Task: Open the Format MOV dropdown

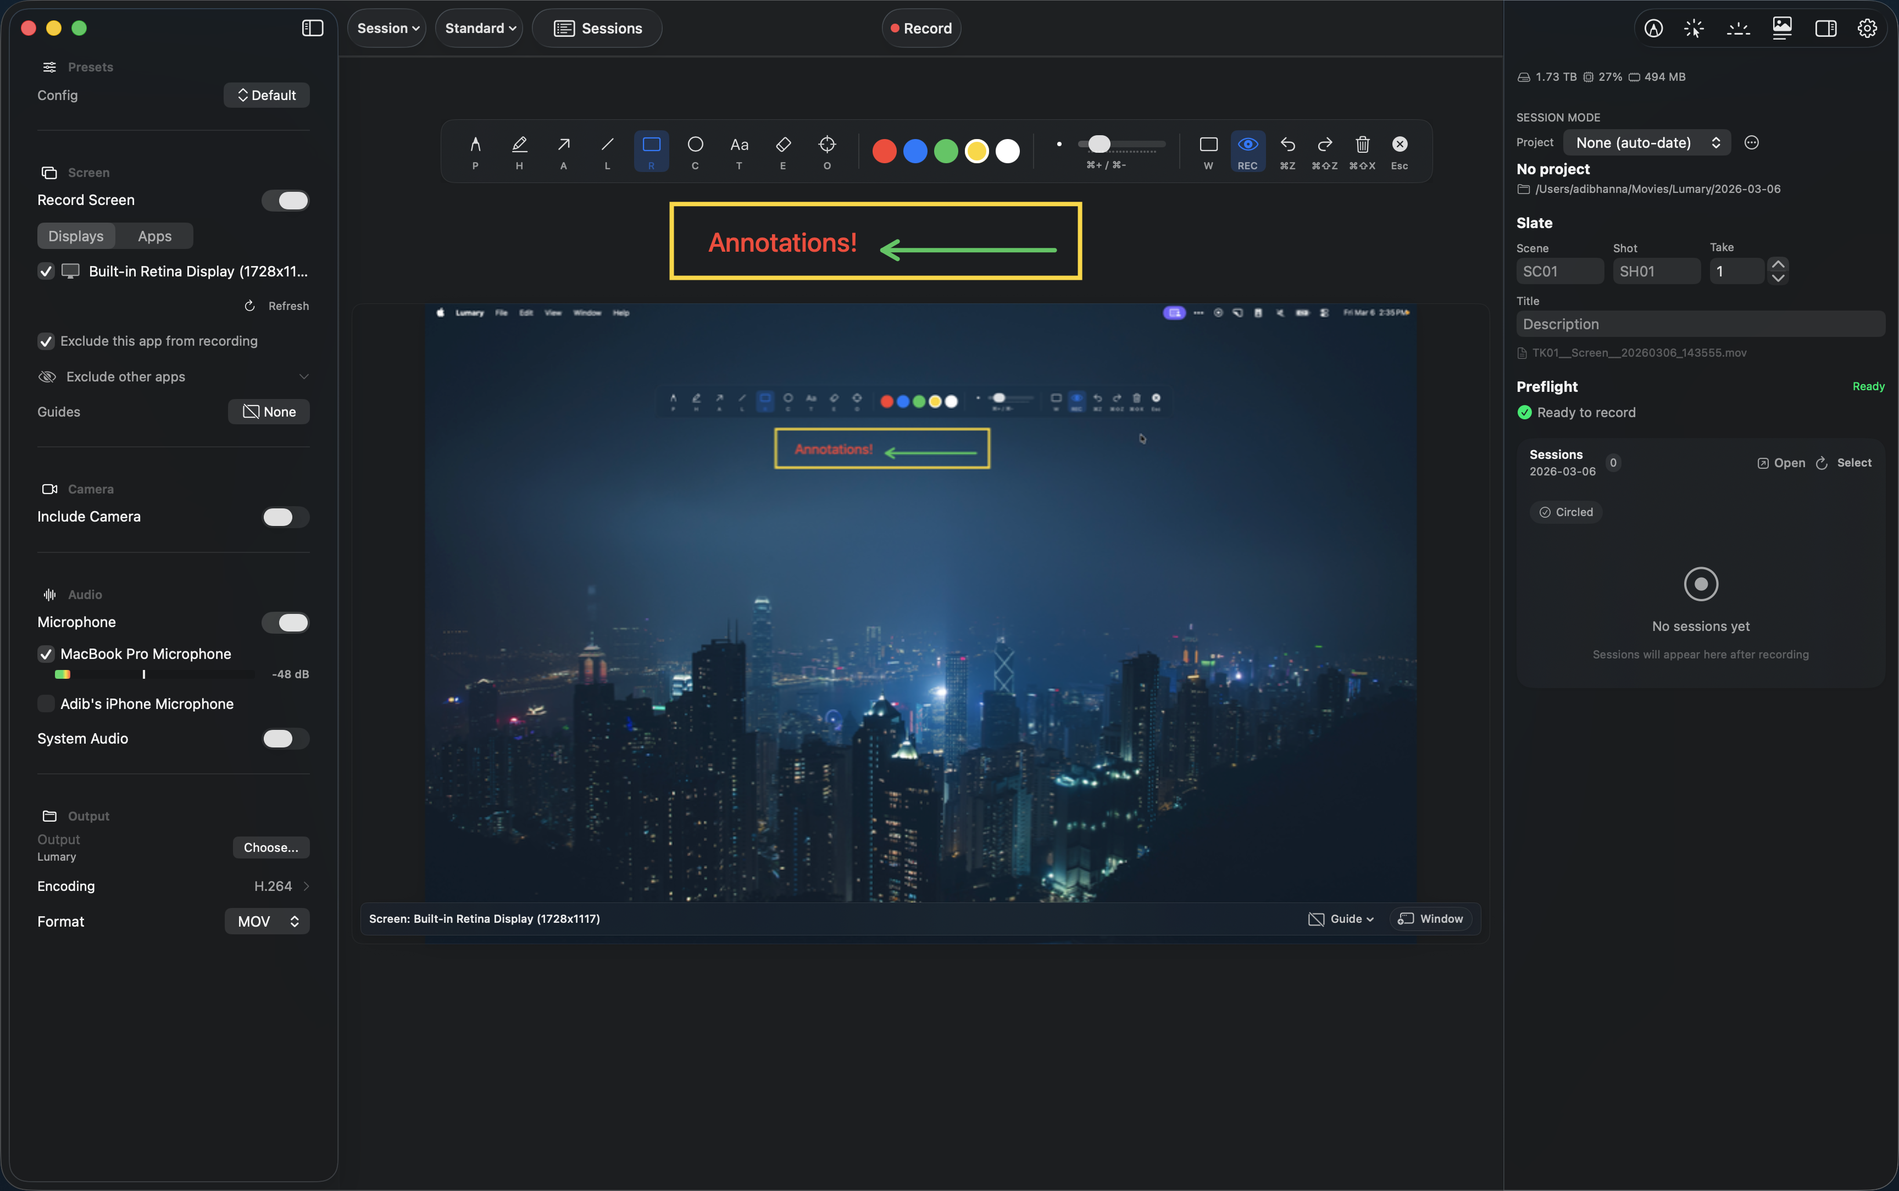Action: (x=266, y=921)
